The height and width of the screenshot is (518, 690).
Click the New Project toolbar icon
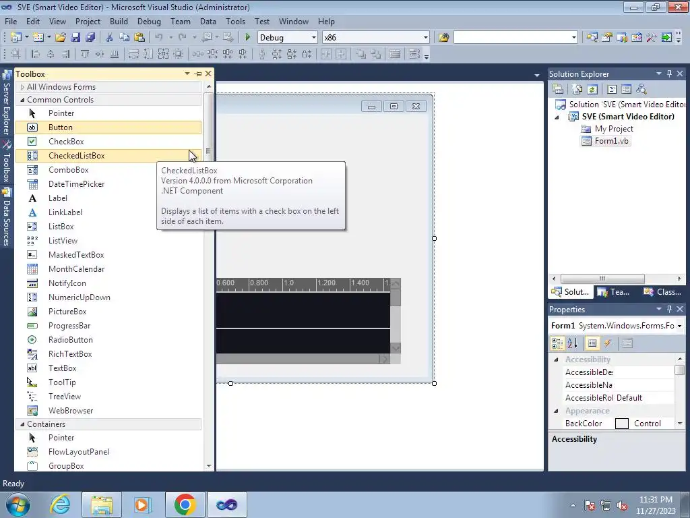click(x=16, y=38)
